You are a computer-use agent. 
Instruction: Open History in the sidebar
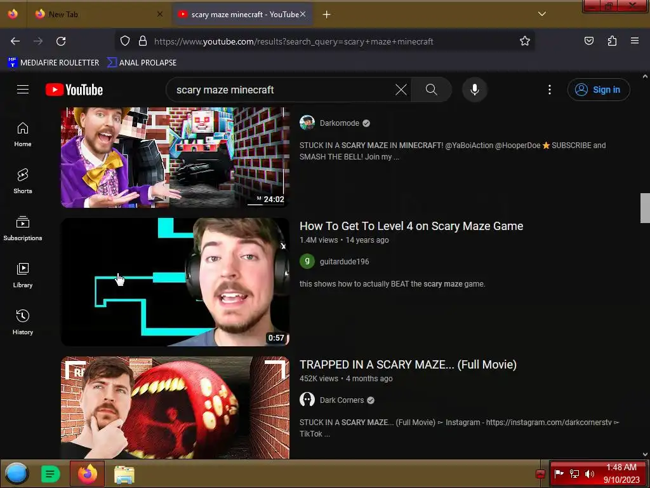pyautogui.click(x=23, y=322)
